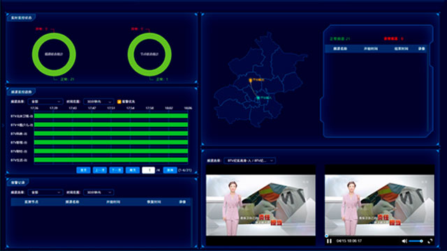Click the jump button beside the page number box

pos(170,170)
